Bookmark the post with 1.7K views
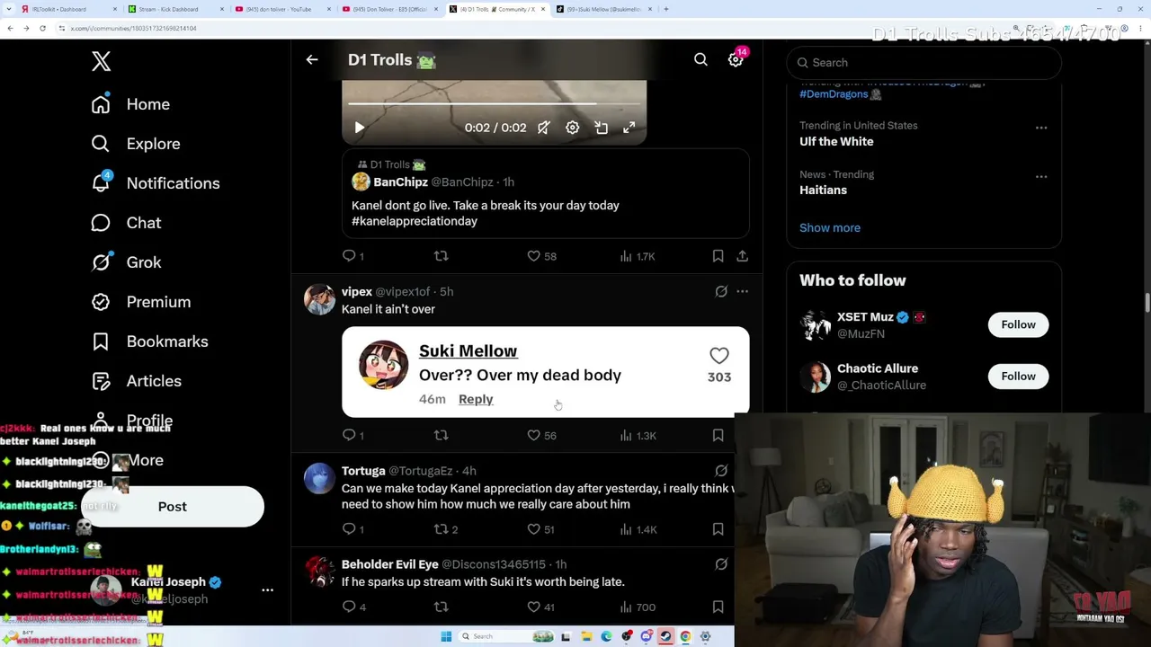 coord(718,256)
